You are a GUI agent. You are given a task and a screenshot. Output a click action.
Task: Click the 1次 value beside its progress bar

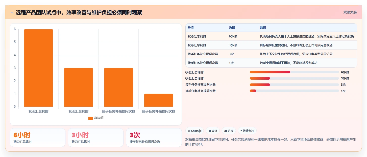(343, 91)
